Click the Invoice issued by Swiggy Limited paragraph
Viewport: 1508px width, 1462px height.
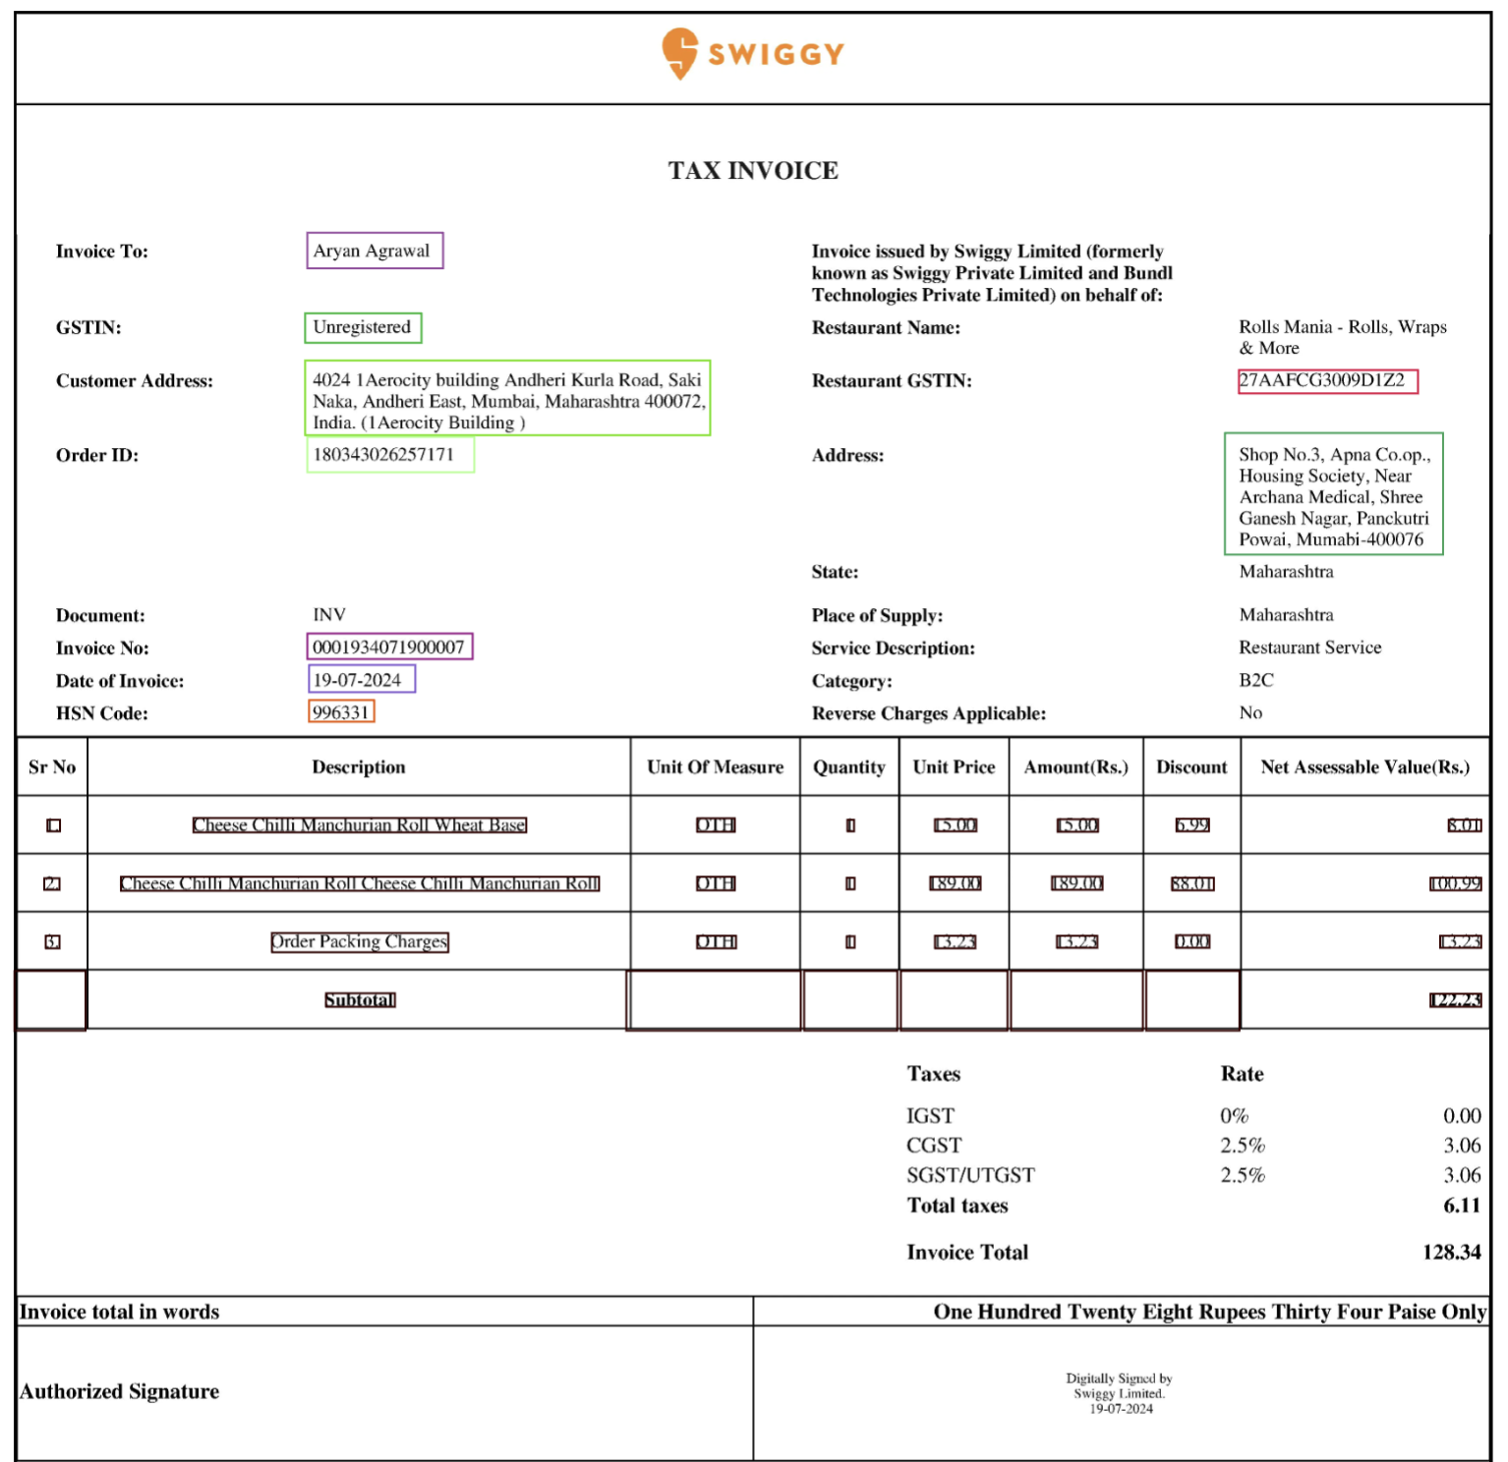pyautogui.click(x=992, y=273)
